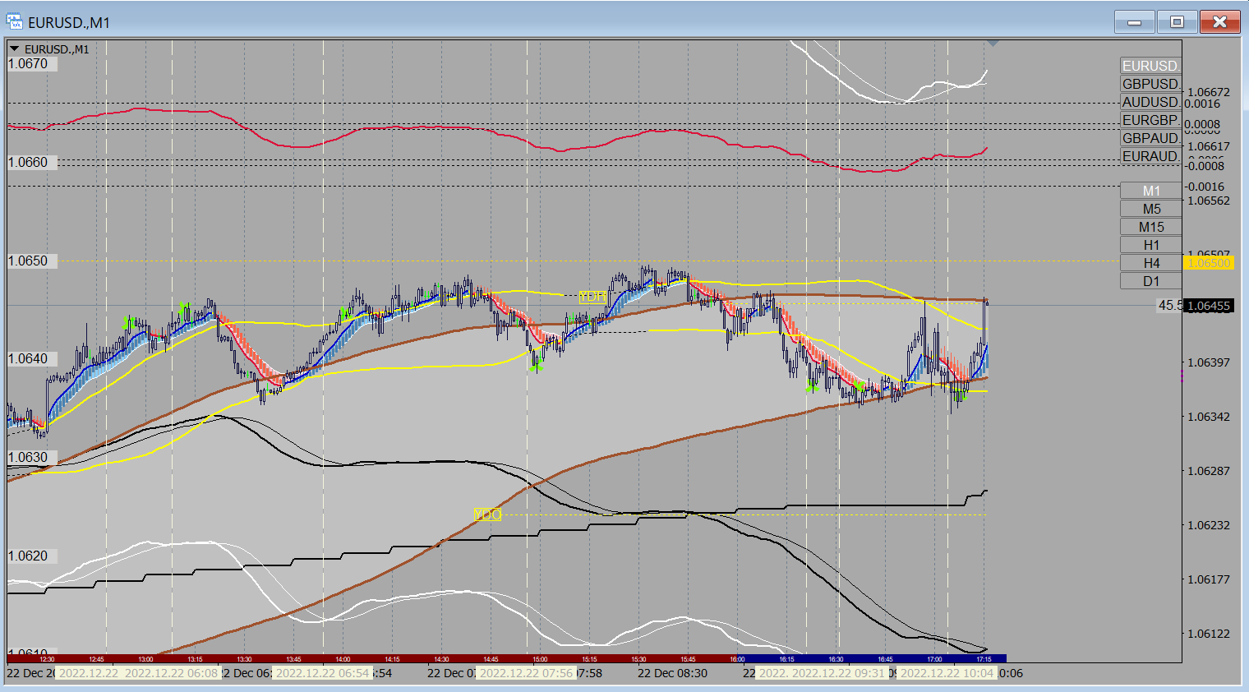Click the blue session bar at 16:30
1249x692 pixels.
836,658
